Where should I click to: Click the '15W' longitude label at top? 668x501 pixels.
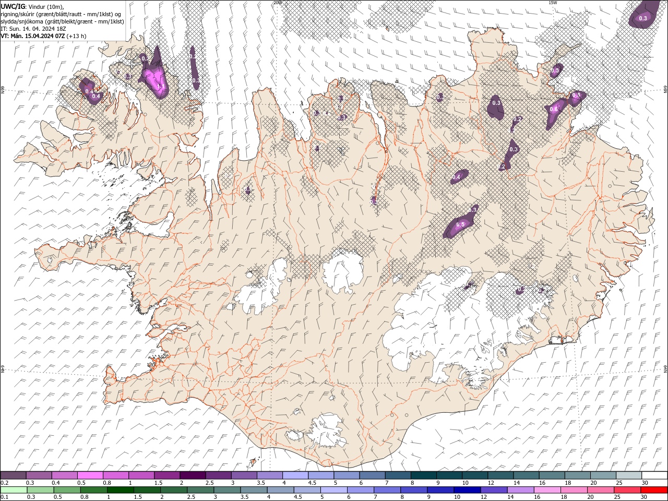tap(553, 3)
